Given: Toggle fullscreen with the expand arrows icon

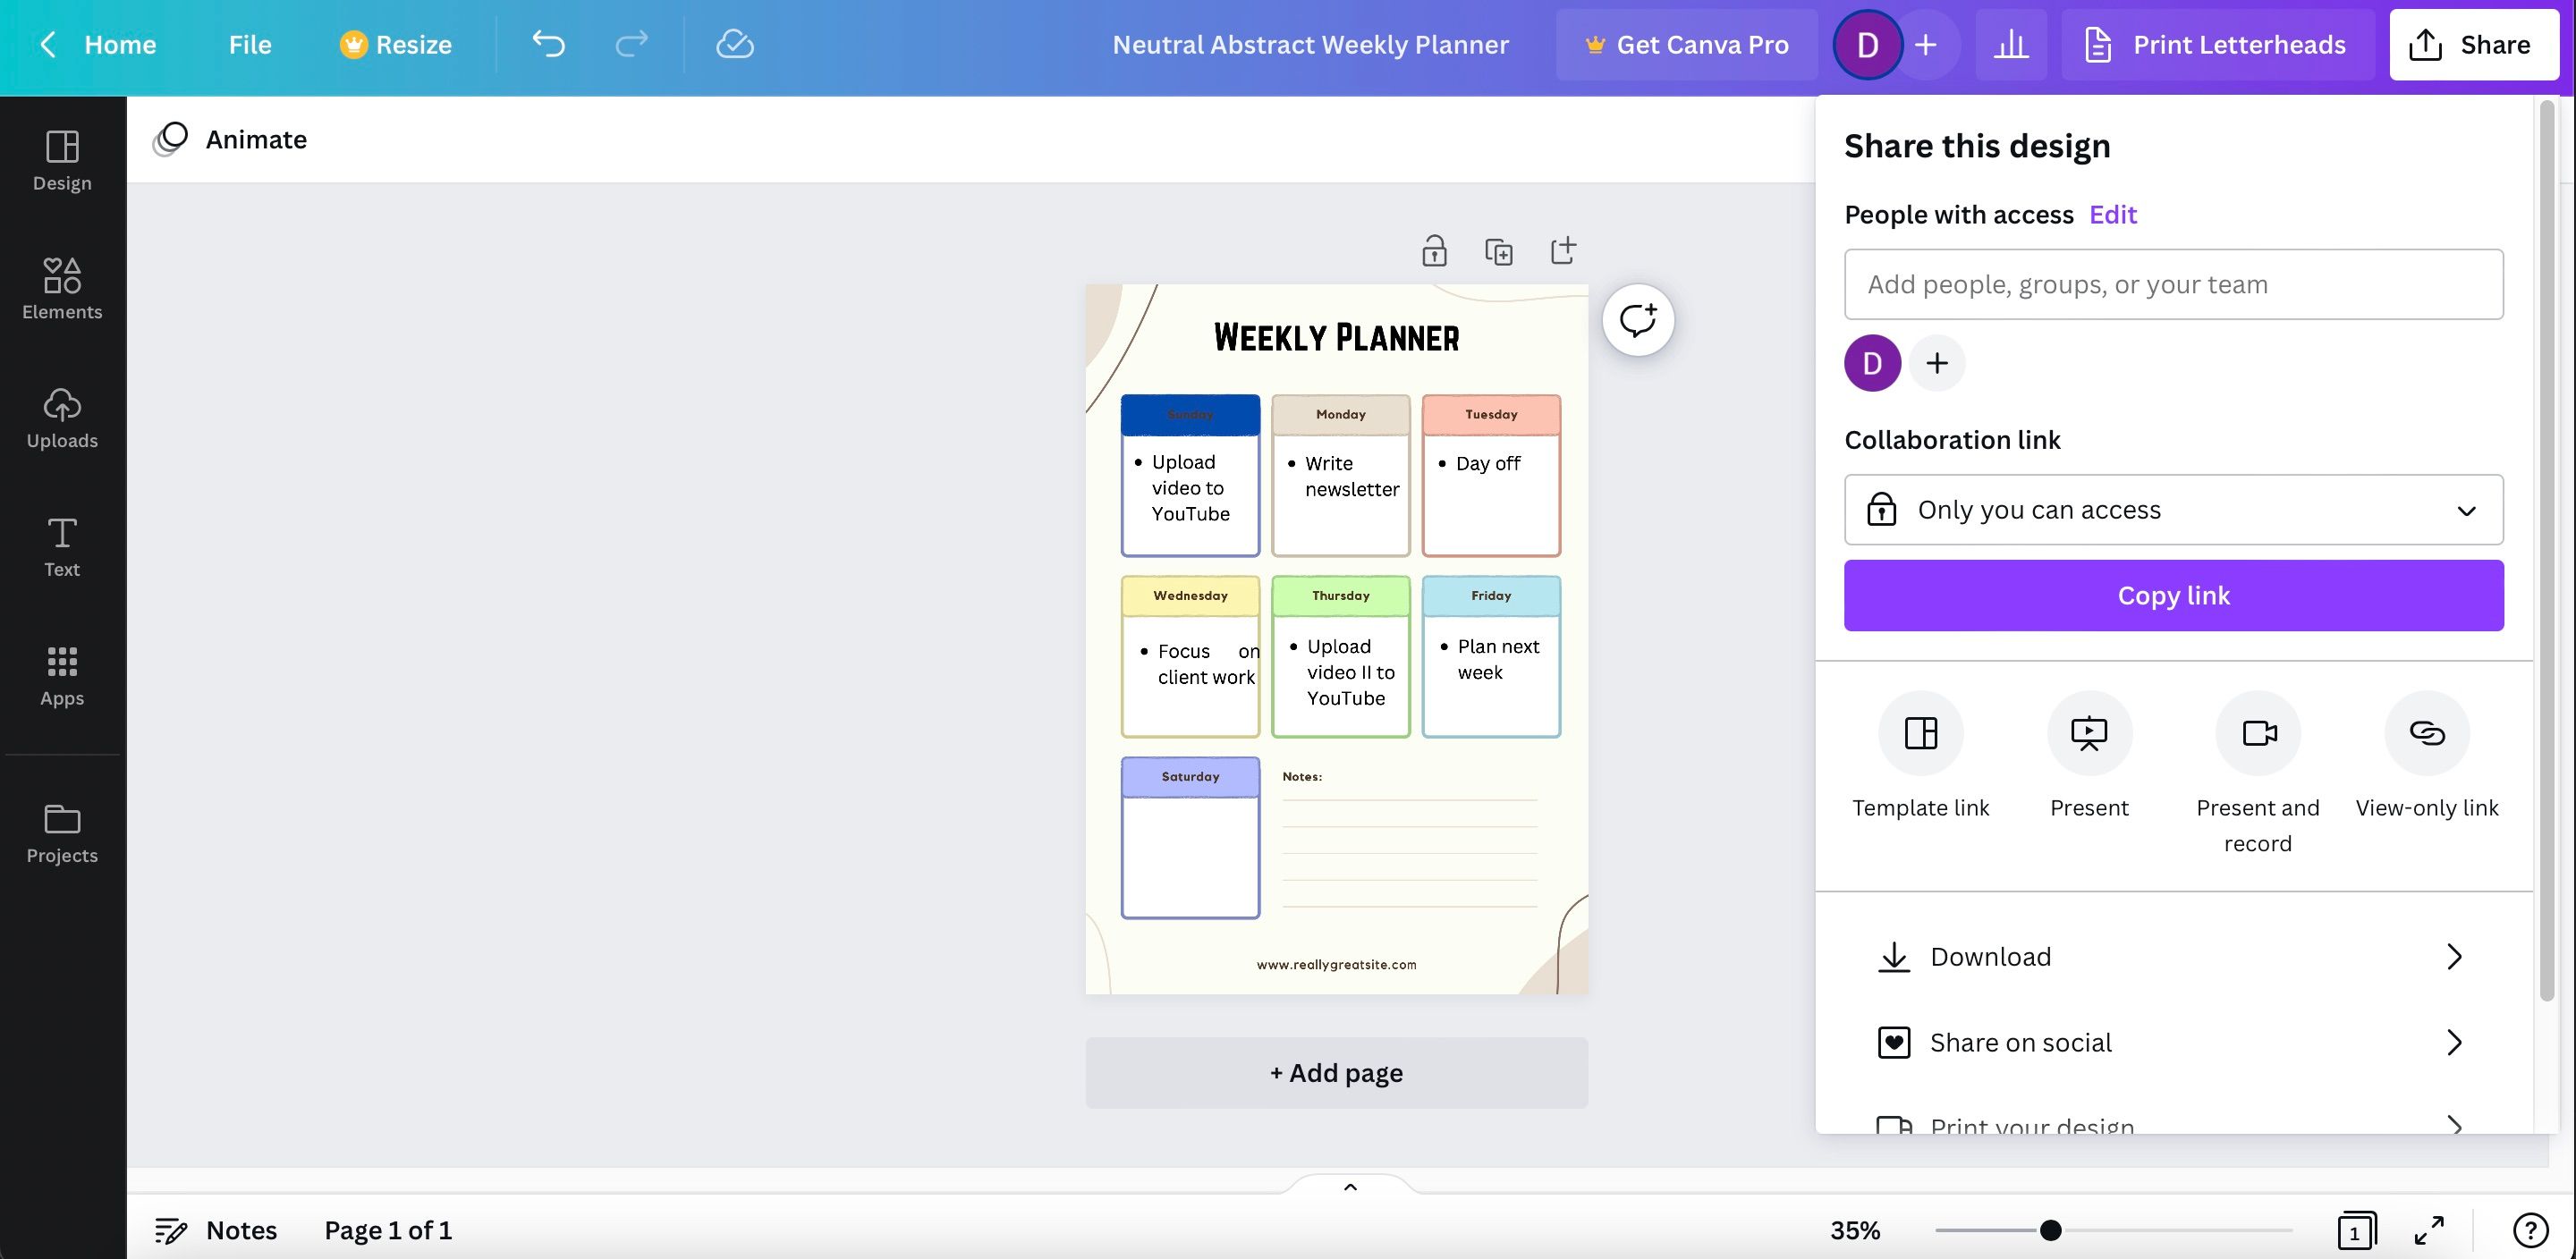Looking at the screenshot, I should (x=2429, y=1230).
